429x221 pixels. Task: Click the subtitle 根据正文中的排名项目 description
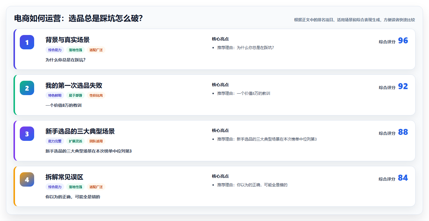point(354,20)
